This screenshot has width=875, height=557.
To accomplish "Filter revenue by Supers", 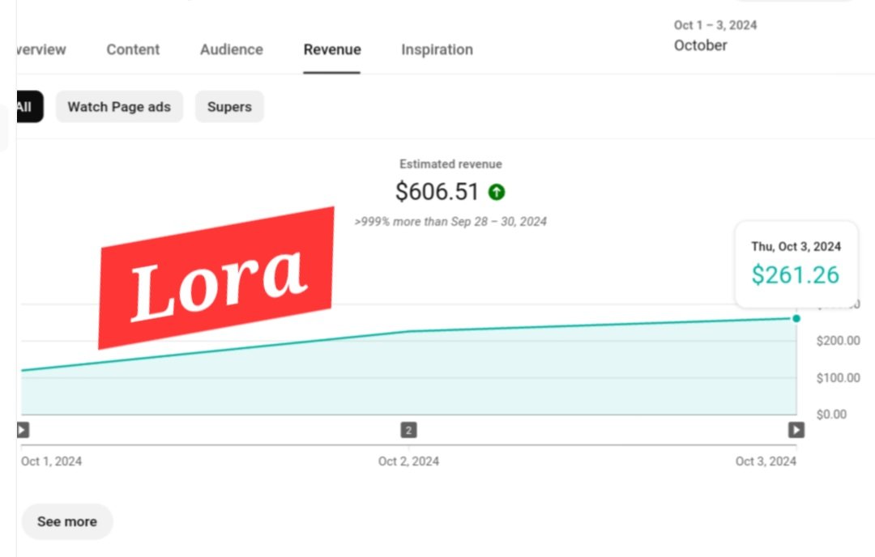I will pos(229,107).
